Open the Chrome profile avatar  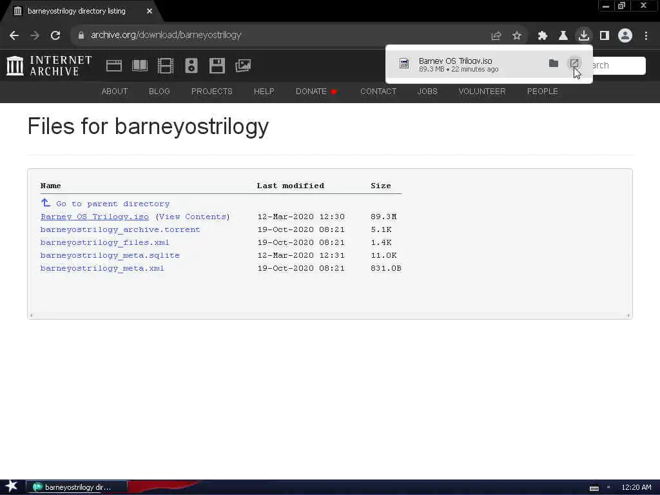click(625, 36)
